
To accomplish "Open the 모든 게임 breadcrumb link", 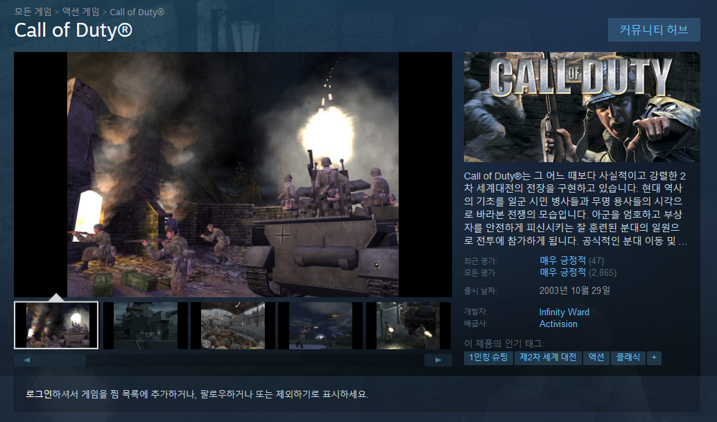I will [x=33, y=12].
